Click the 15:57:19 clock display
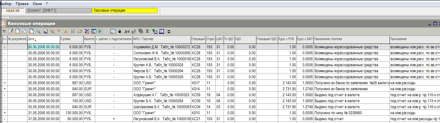The width and height of the screenshot is (440, 123). click(x=13, y=10)
